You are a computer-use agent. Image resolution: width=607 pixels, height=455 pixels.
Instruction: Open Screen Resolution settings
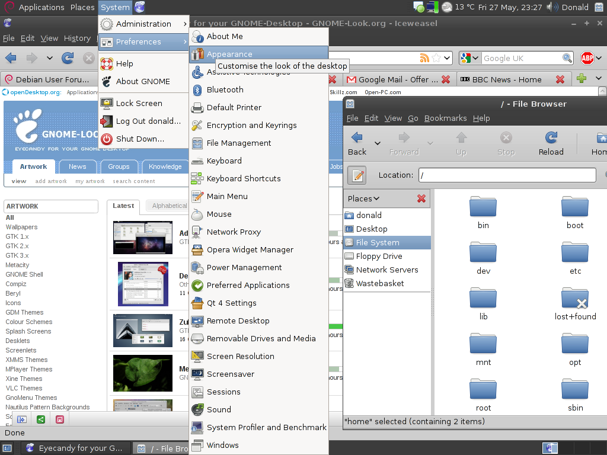(258, 357)
